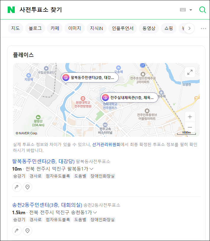Click the 전주호성뜨란채주공 2차아파트 icon
This screenshot has width=210, height=241.
tap(143, 74)
